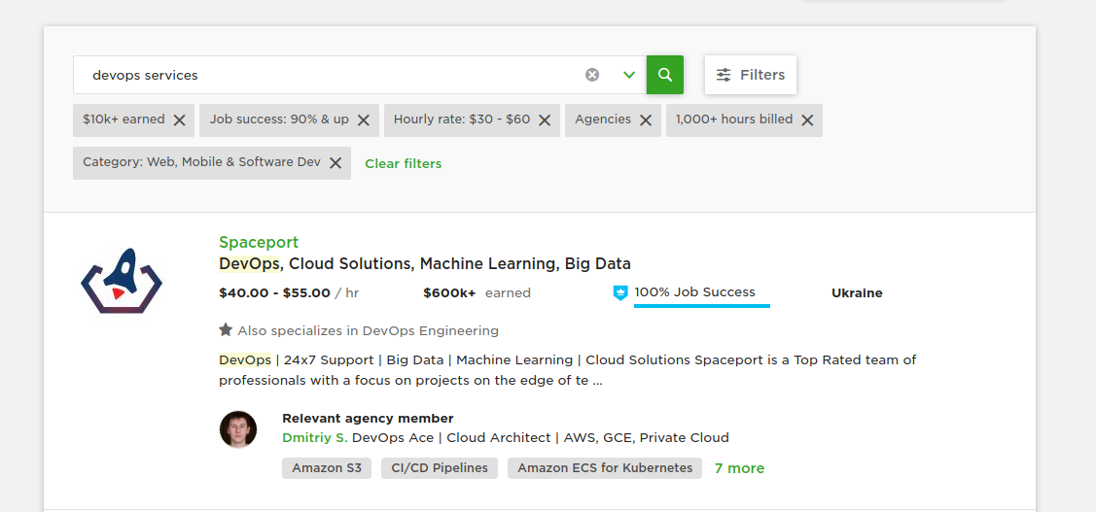Click the green search magnifier button
The image size is (1096, 512).
[x=665, y=75]
